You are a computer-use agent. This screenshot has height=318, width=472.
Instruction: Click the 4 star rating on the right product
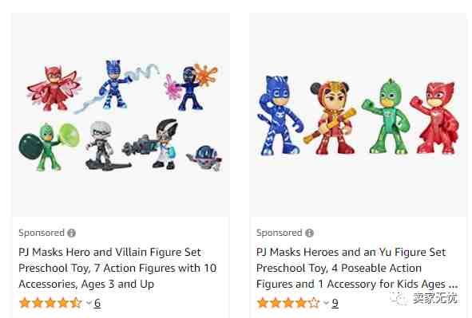(288, 303)
